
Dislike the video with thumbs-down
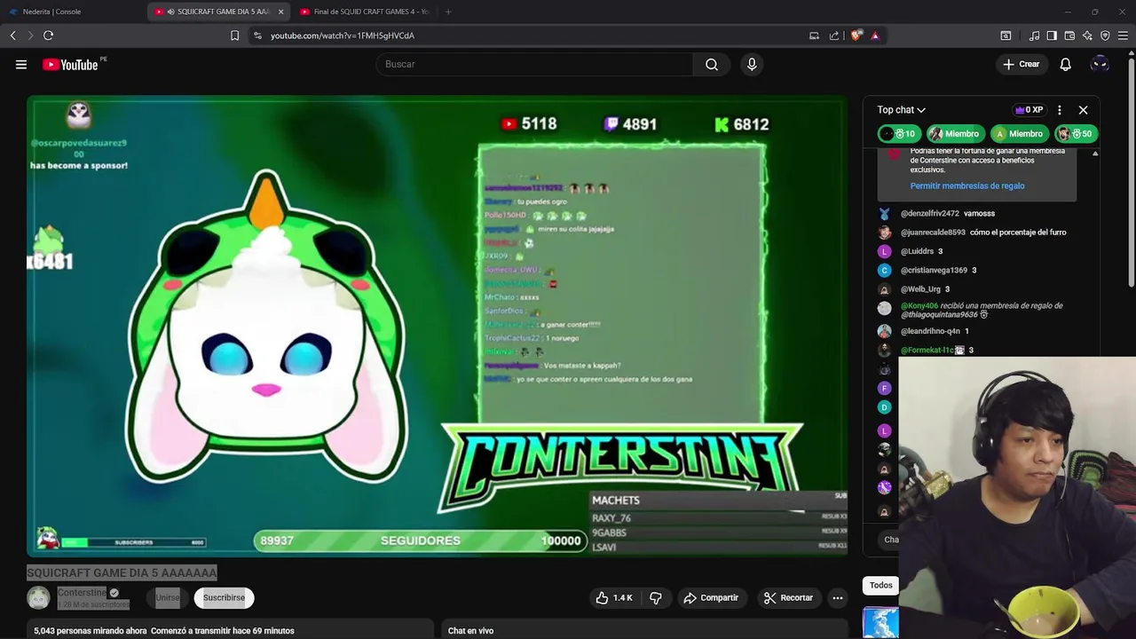[x=656, y=598]
